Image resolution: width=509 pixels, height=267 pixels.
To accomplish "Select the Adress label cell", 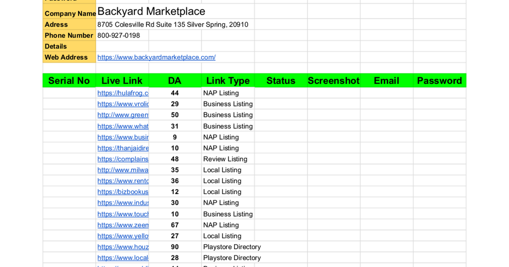I will click(x=69, y=25).
